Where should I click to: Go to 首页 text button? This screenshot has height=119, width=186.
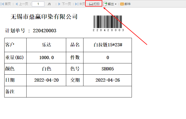8,4
